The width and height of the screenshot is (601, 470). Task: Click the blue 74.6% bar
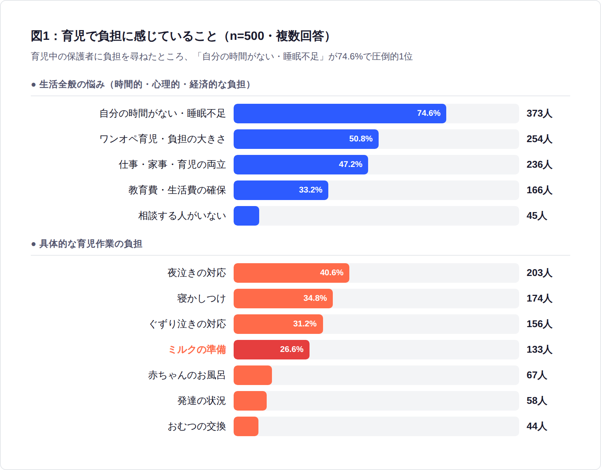[340, 114]
